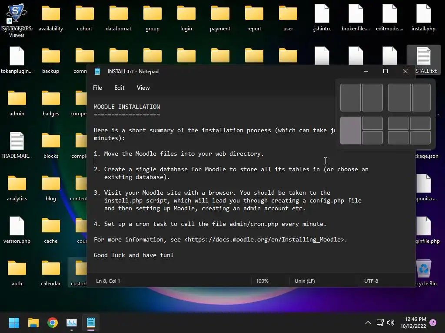Select the blog folder on desktop
The image size is (445, 333).
51,188
